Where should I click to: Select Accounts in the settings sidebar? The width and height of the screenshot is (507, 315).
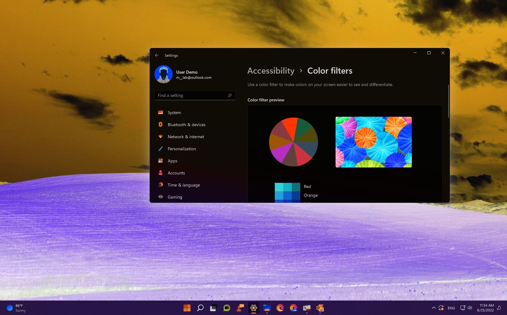[176, 173]
